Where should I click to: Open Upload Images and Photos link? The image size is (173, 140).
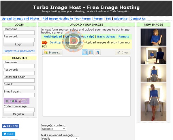[20, 18]
